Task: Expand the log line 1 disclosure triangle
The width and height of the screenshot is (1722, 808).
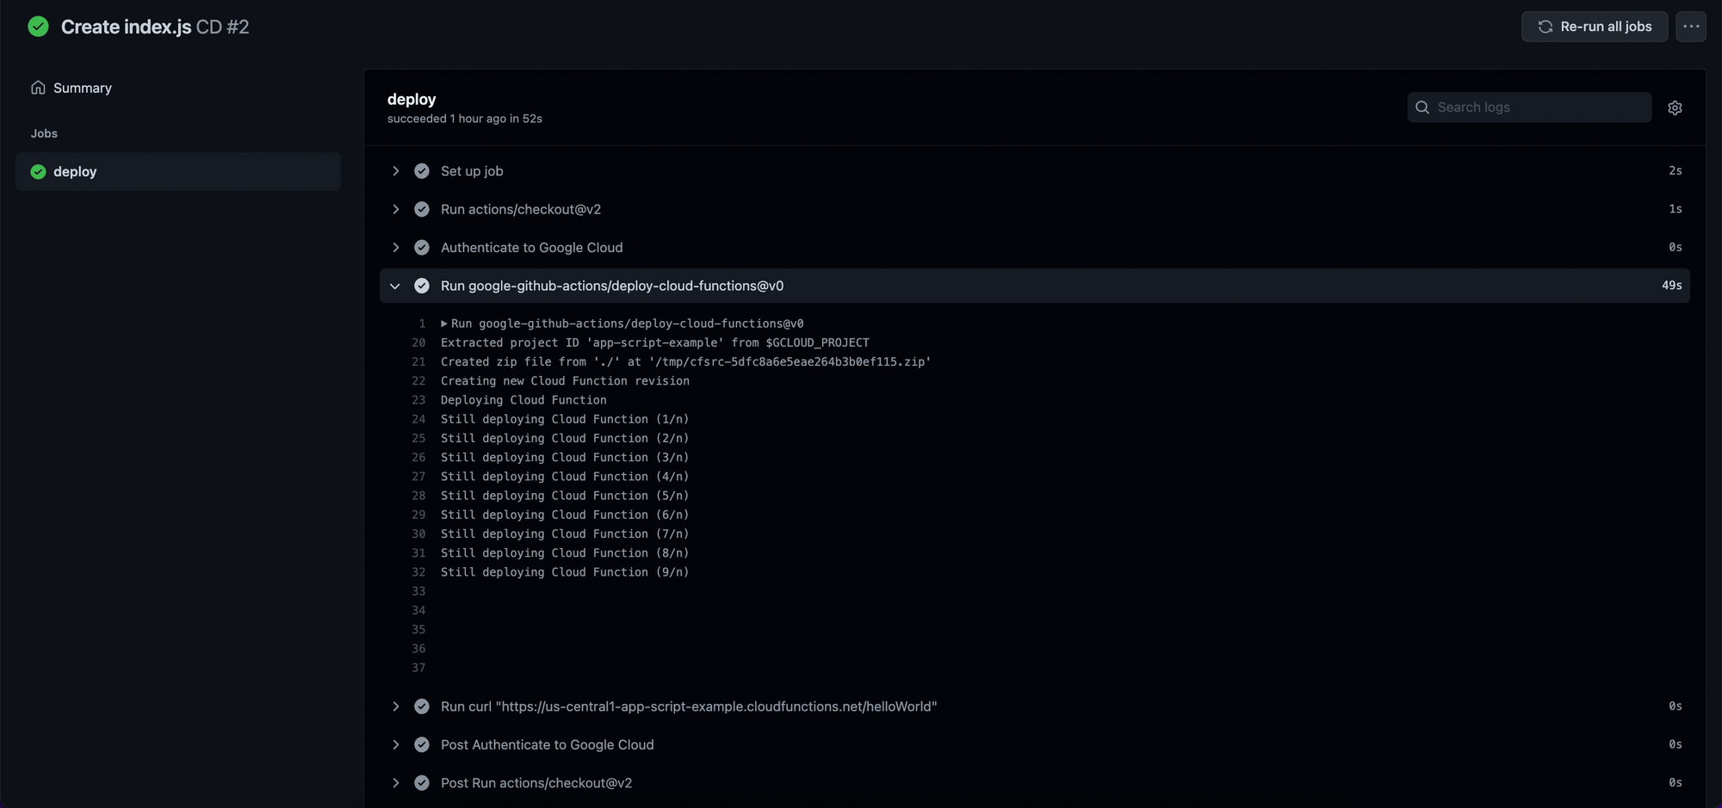Action: [x=444, y=324]
